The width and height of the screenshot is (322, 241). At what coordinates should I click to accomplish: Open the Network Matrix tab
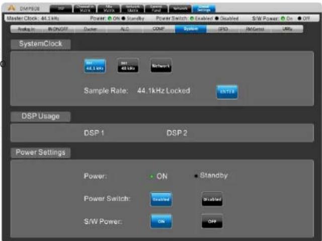click(x=132, y=9)
